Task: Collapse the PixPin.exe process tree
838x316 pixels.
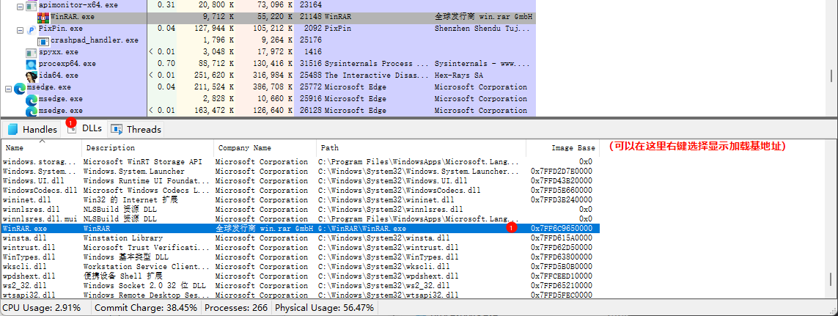Action: coord(21,31)
